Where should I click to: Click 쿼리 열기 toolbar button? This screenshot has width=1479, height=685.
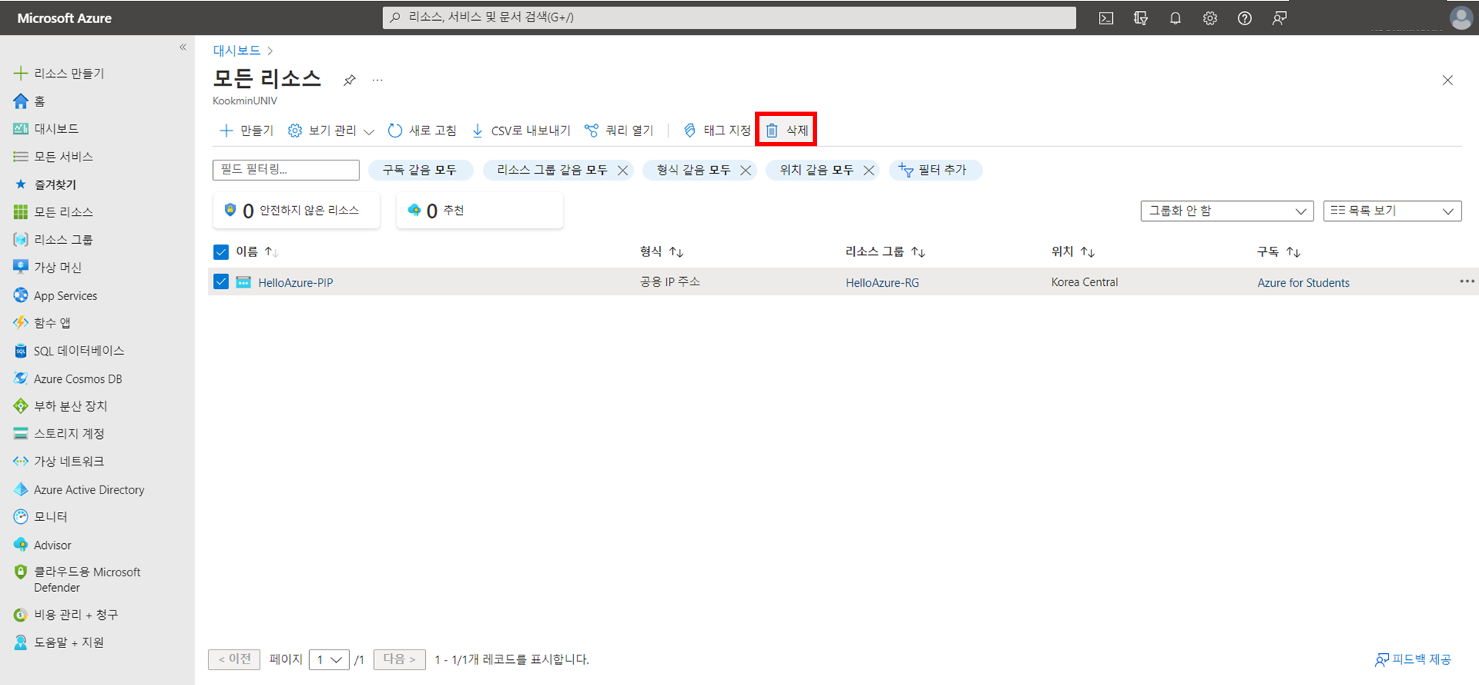(619, 131)
